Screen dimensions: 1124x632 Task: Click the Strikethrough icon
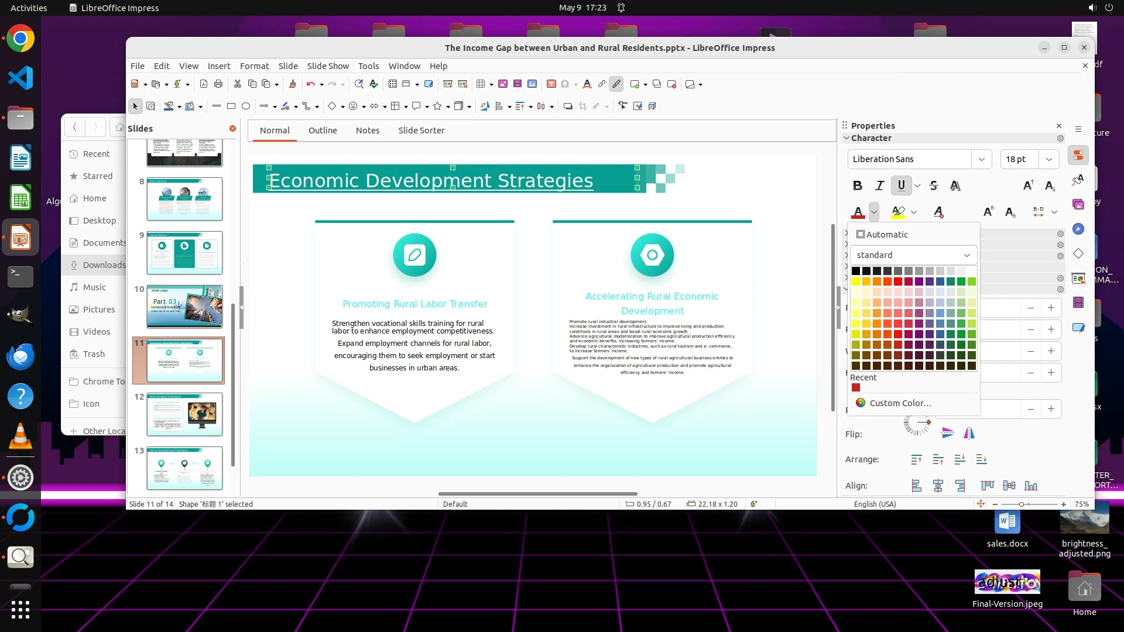point(934,186)
